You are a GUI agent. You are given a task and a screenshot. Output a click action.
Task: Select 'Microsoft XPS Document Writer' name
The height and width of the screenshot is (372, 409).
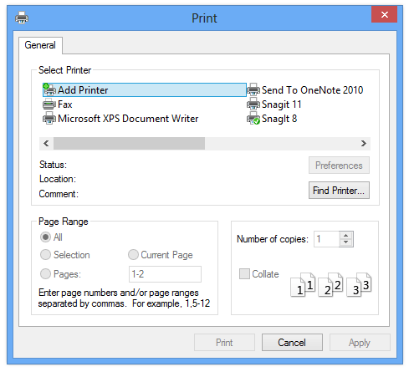pos(128,119)
